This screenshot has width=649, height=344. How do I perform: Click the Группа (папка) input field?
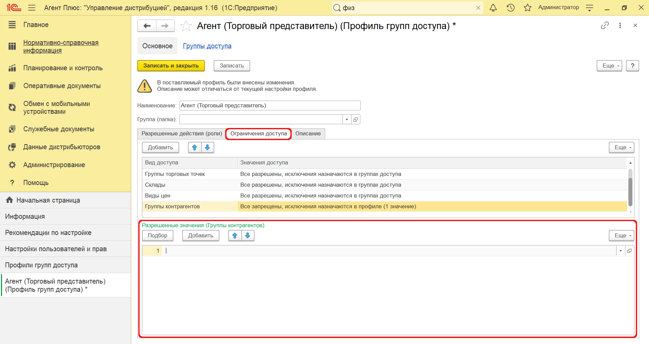click(x=261, y=119)
